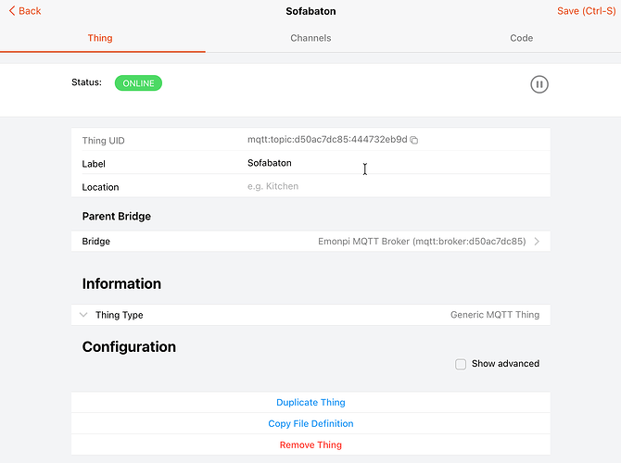Viewport: 621px width, 463px height.
Task: Enable the Show advanced checkbox
Action: pos(461,364)
